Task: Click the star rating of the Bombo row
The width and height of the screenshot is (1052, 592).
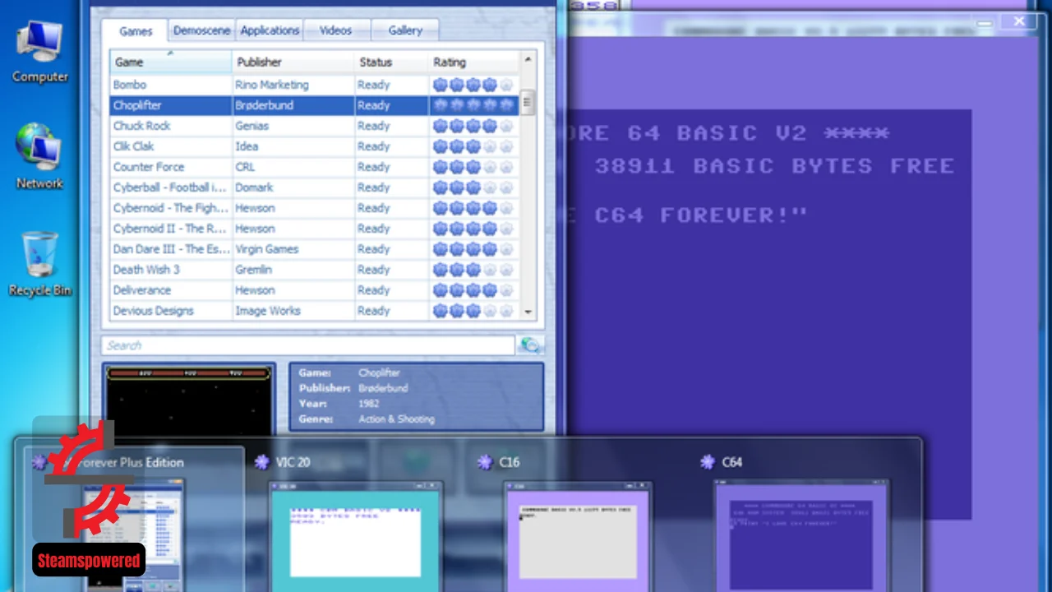Action: point(473,85)
